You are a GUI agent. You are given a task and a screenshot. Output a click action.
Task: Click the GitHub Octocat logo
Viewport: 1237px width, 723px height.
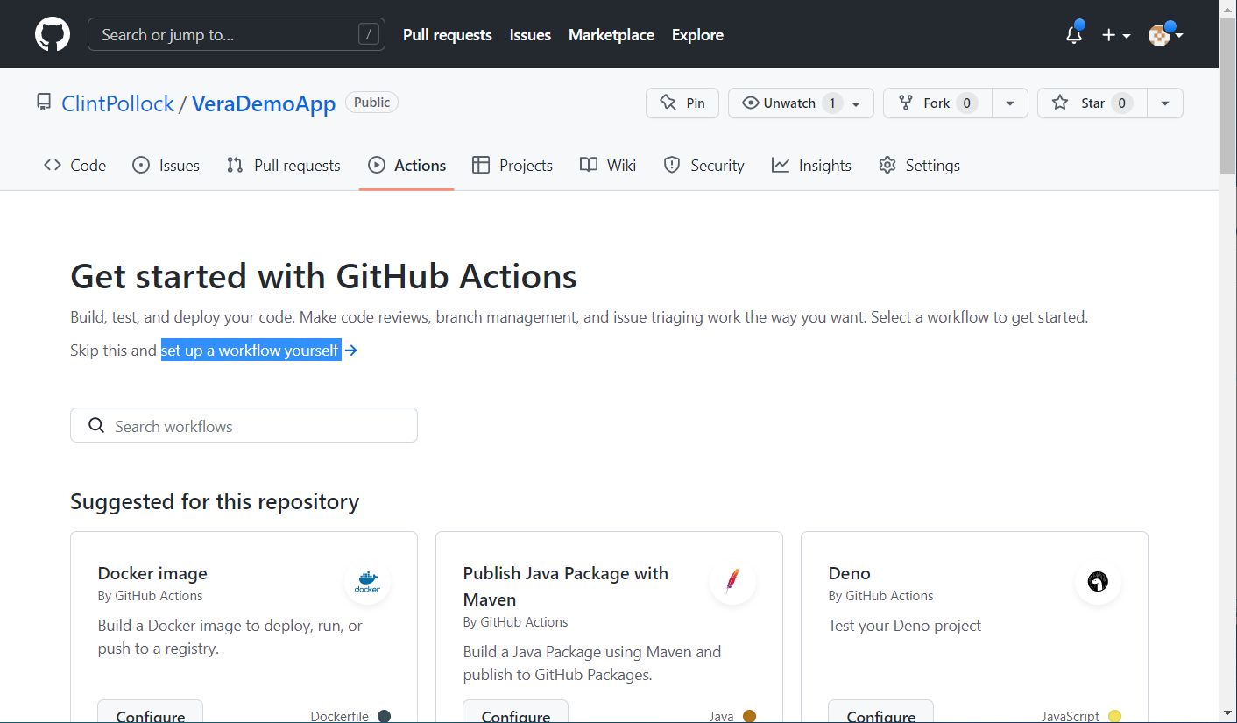[x=53, y=34]
